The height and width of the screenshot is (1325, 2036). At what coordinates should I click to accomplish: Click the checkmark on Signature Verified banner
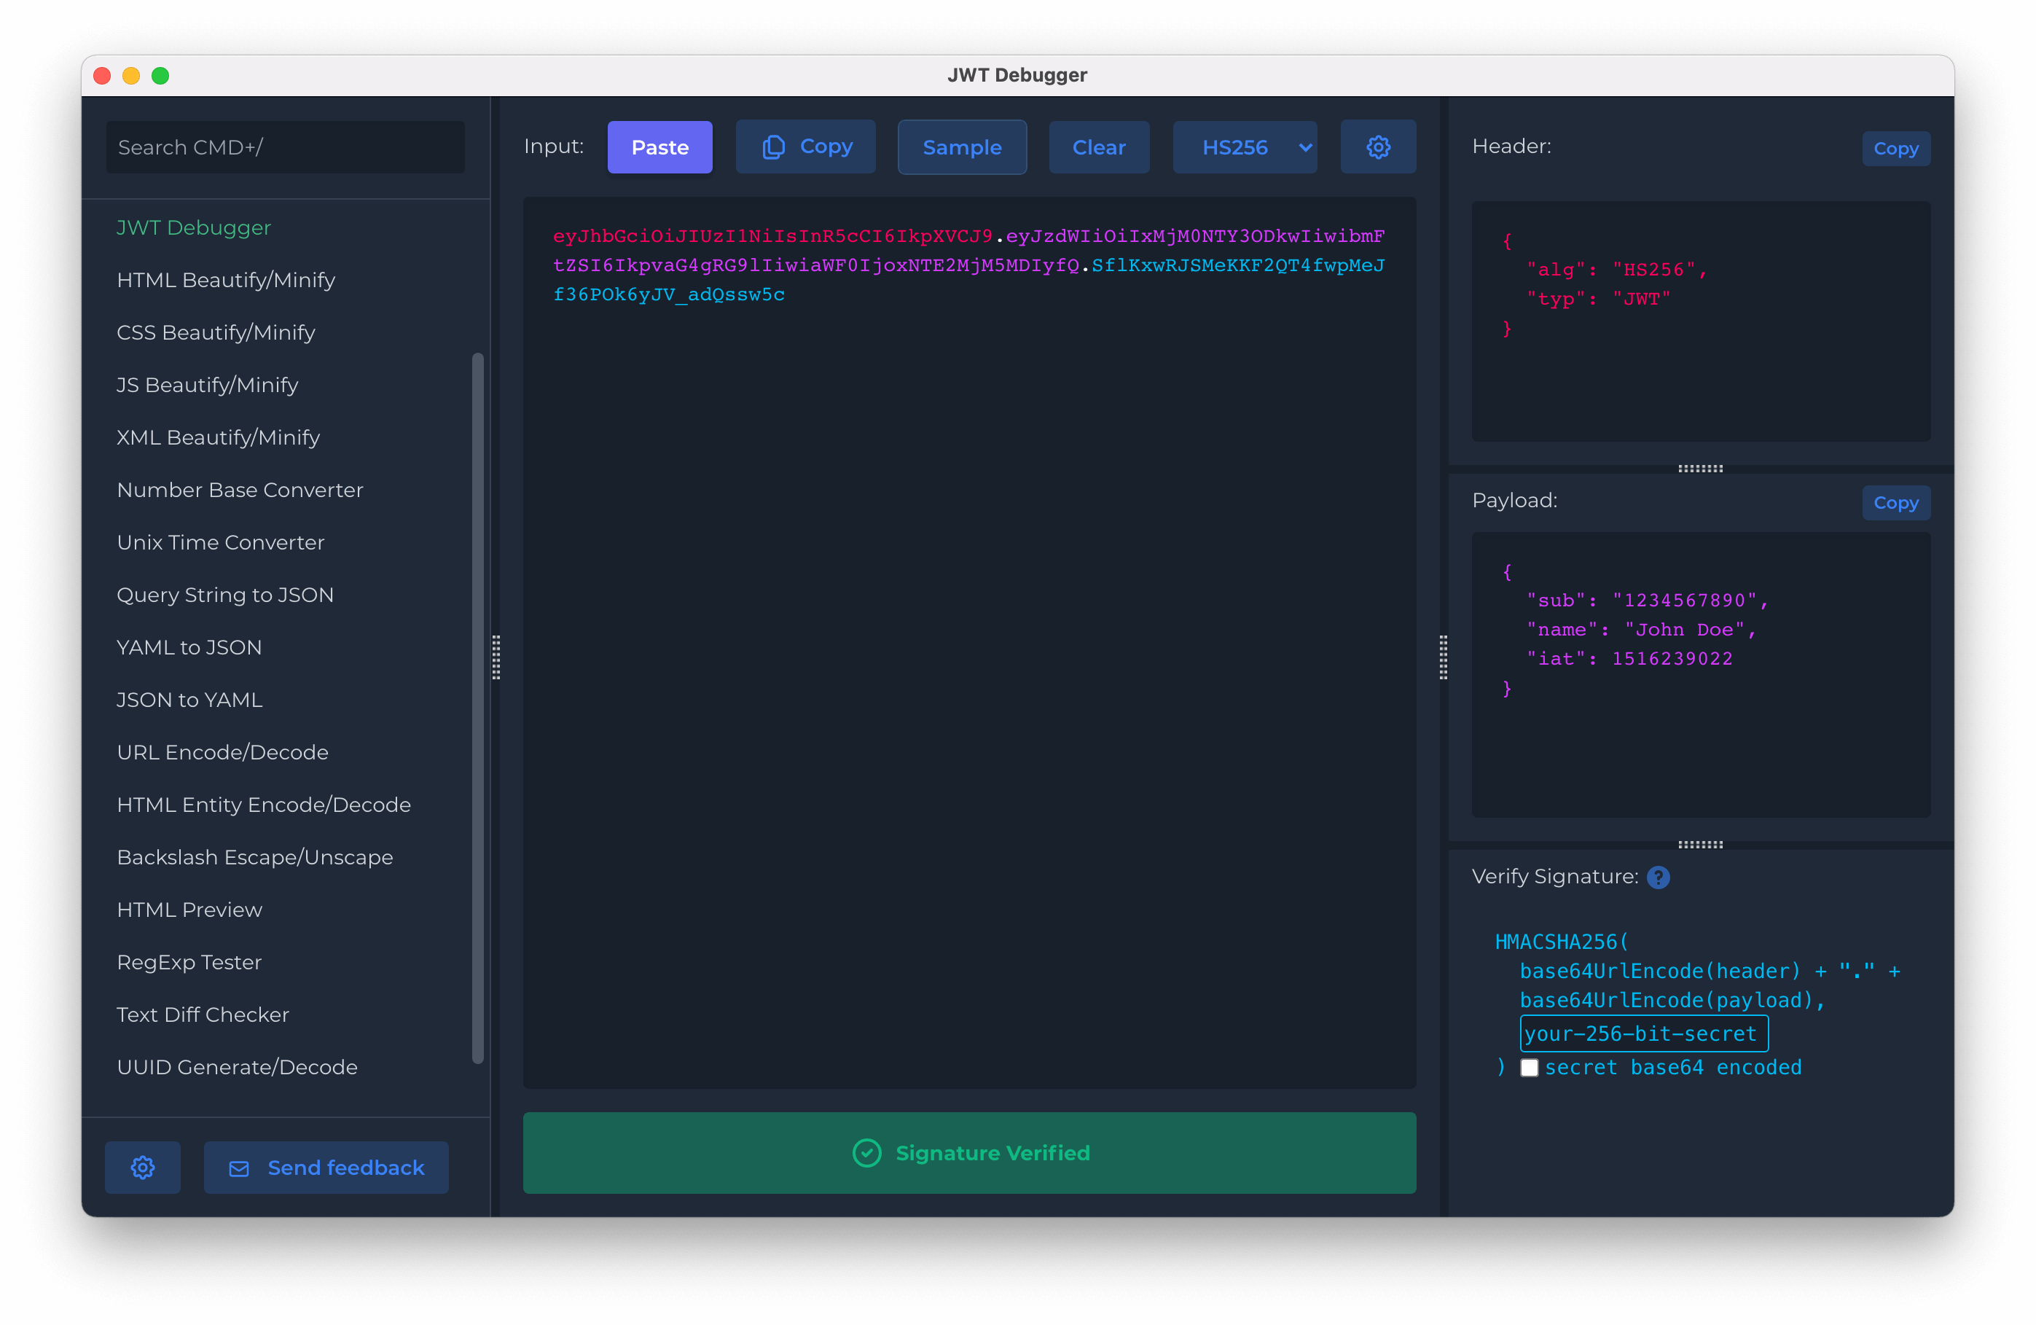pos(867,1152)
